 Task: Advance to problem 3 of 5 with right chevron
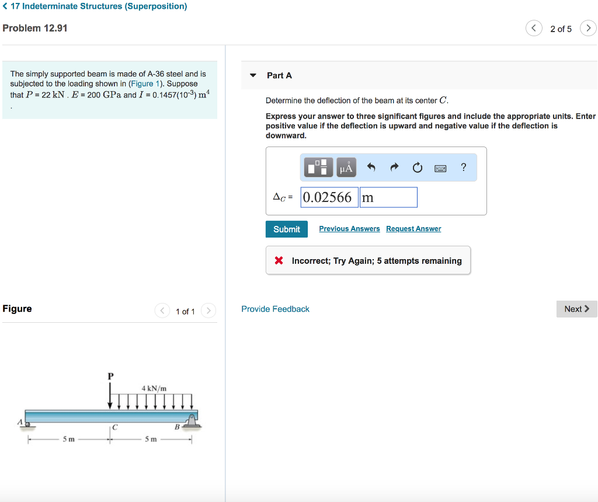588,27
